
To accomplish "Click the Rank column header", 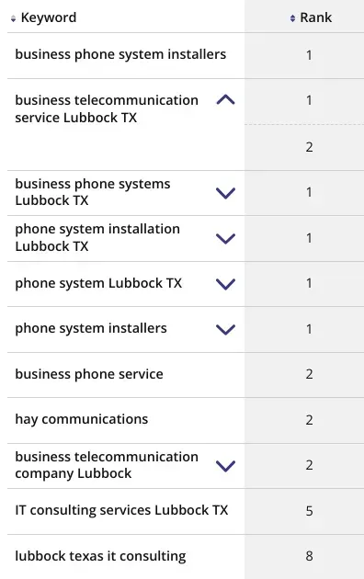I will [315, 17].
